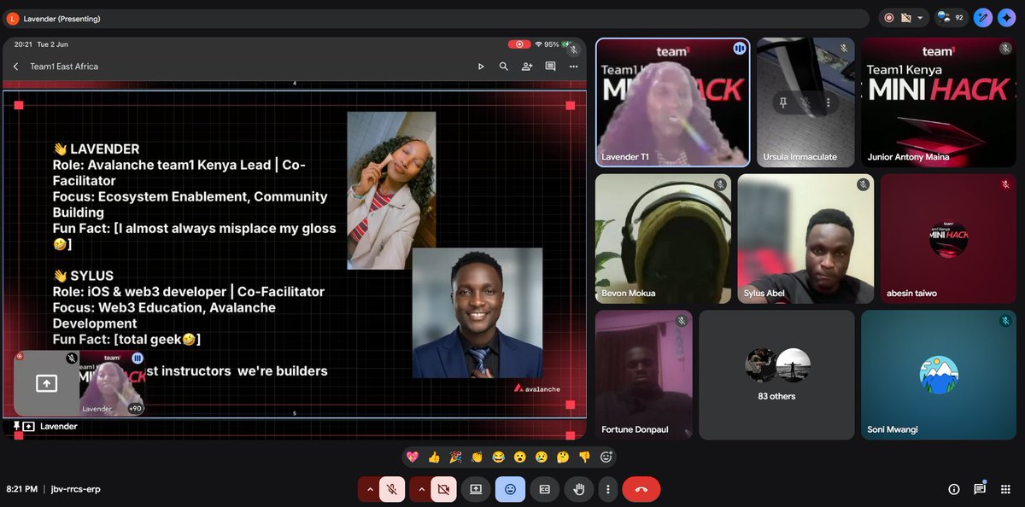1025x507 pixels.
Task: Open meeting details info icon
Action: pos(954,489)
